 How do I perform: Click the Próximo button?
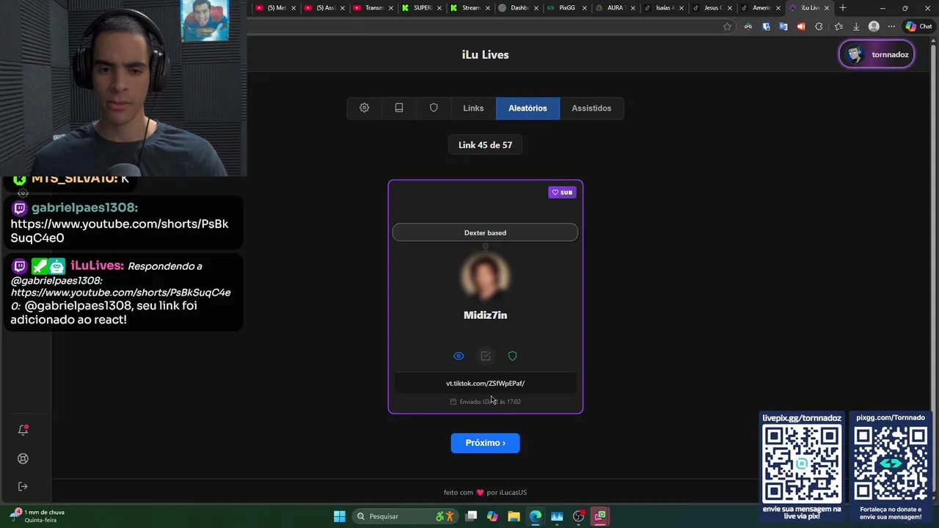click(485, 443)
